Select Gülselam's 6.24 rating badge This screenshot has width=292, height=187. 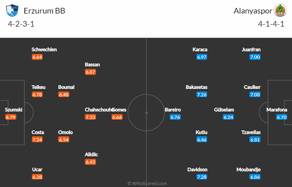pyautogui.click(x=228, y=117)
